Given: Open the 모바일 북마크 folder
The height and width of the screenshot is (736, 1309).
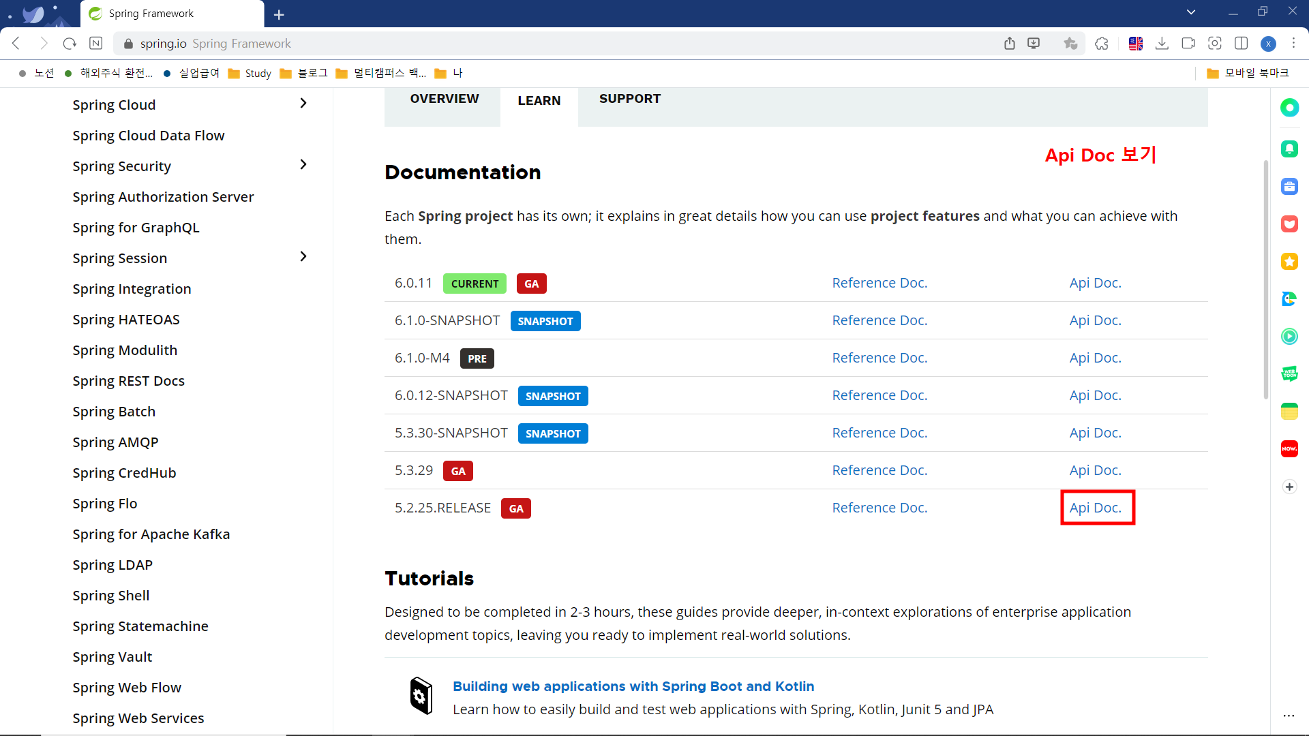Looking at the screenshot, I should 1248,73.
